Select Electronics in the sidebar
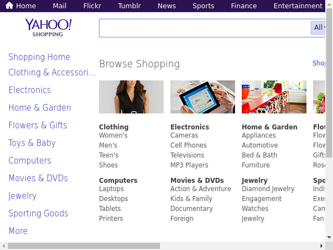This screenshot has width=333, height=250. click(30, 90)
